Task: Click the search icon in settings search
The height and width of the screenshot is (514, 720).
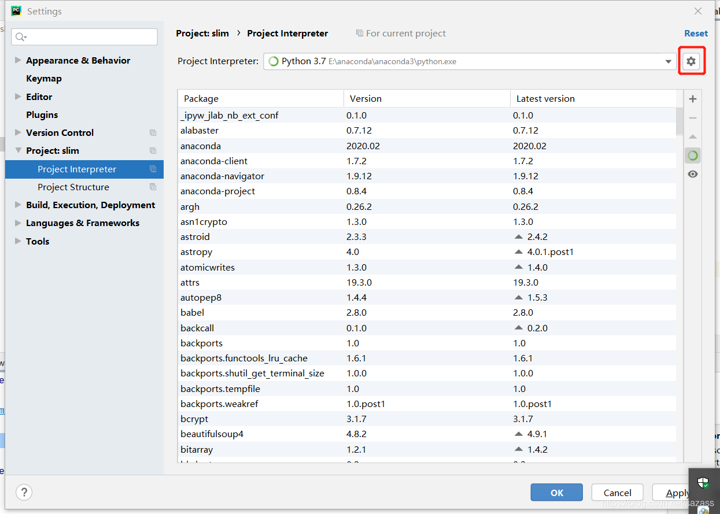Action: point(21,37)
